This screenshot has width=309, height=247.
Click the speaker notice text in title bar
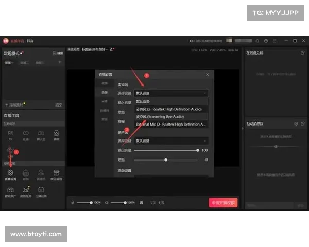tap(206, 41)
